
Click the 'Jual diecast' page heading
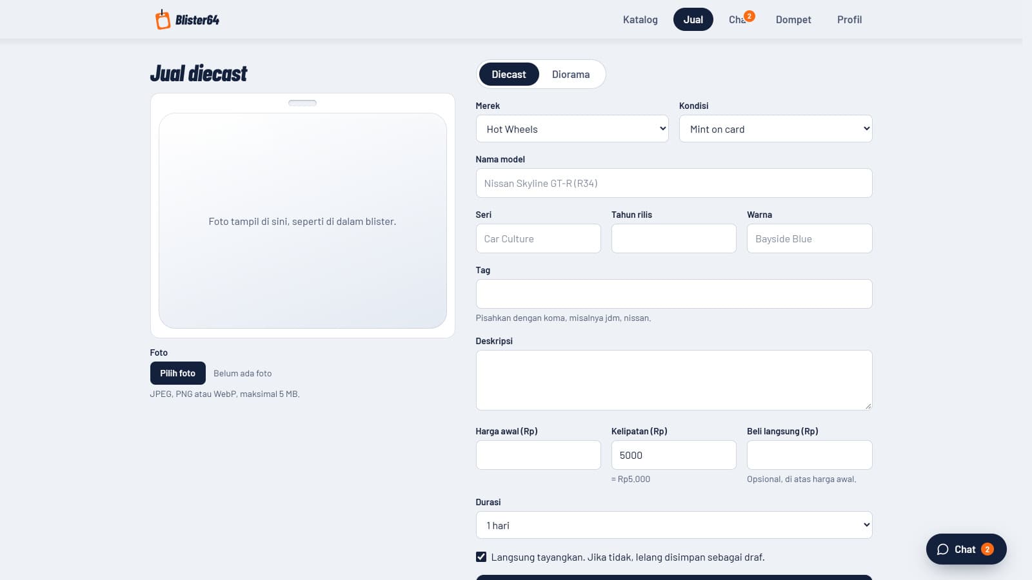click(199, 73)
